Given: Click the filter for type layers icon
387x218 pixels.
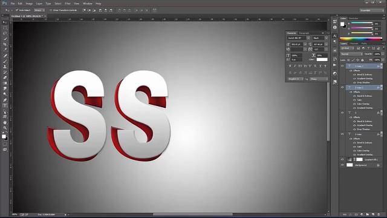Looking at the screenshot, I should click(x=368, y=48).
